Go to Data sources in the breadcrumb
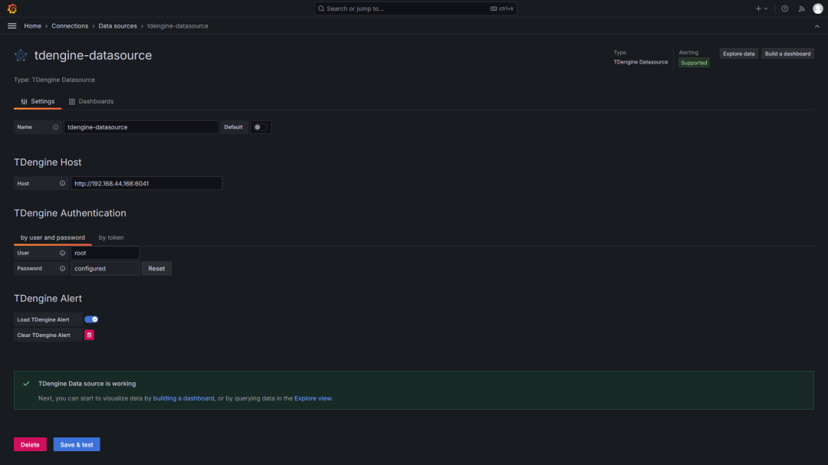This screenshot has width=828, height=465. click(x=117, y=26)
